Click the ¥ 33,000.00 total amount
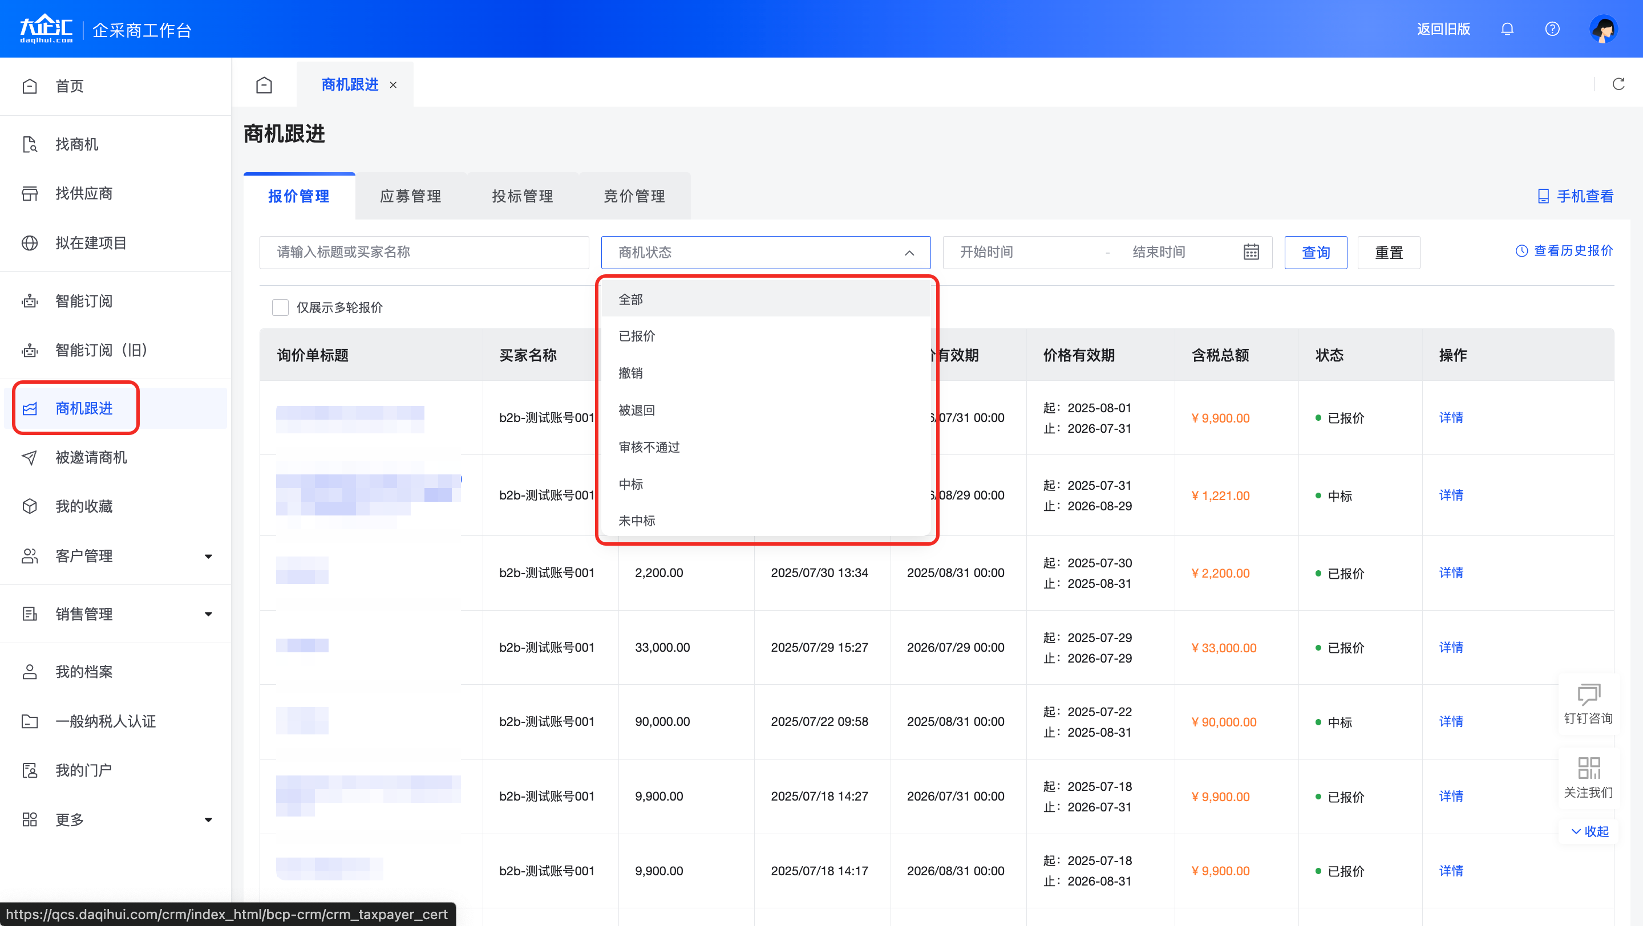Viewport: 1643px width, 926px height. pyautogui.click(x=1223, y=648)
